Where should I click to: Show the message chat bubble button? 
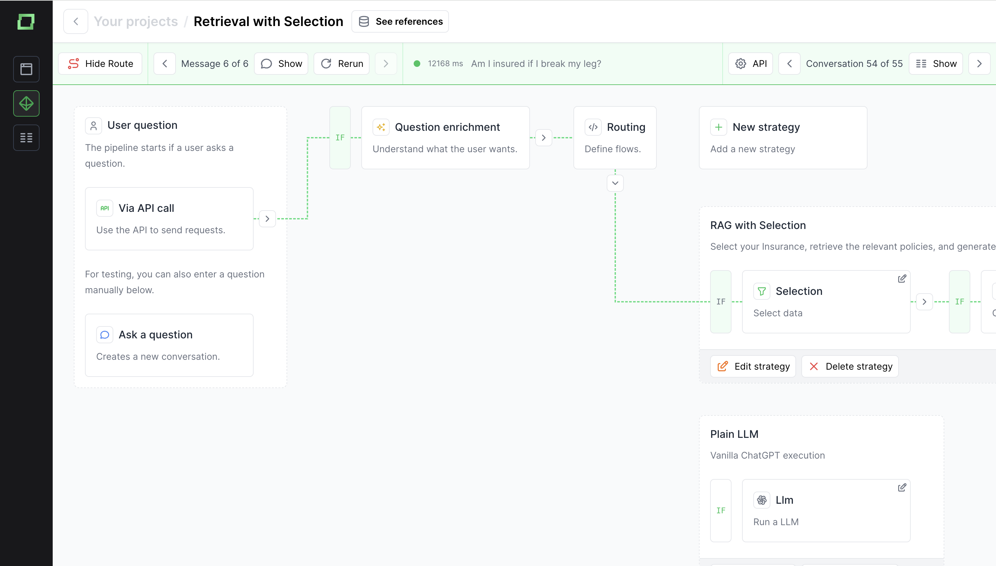(281, 63)
